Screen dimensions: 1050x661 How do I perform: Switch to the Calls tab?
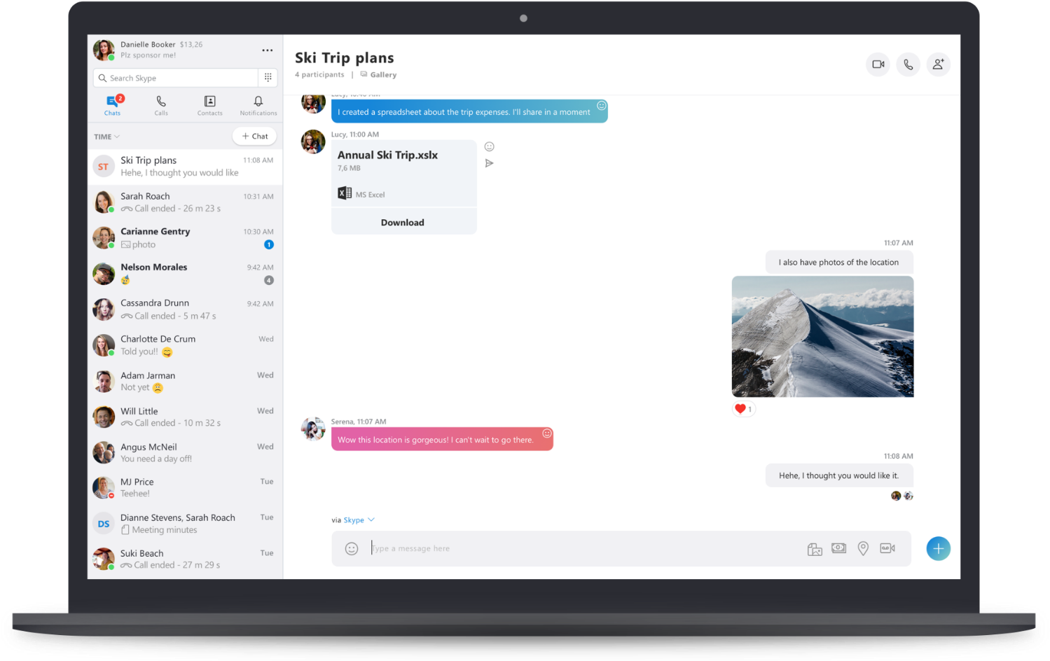(x=160, y=105)
